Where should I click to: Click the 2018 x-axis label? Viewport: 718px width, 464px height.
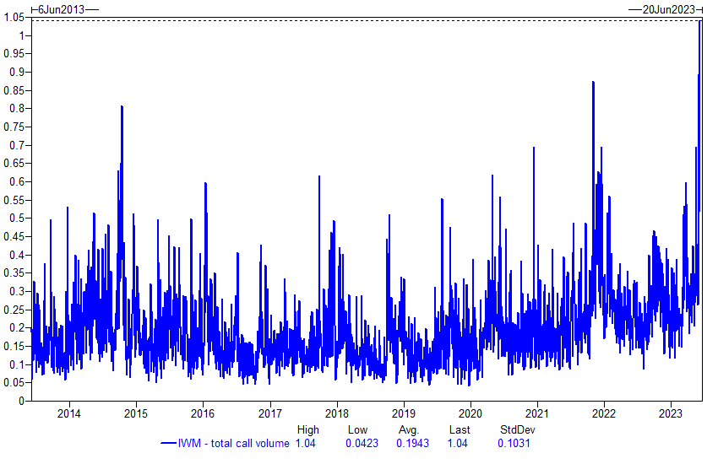tap(337, 413)
